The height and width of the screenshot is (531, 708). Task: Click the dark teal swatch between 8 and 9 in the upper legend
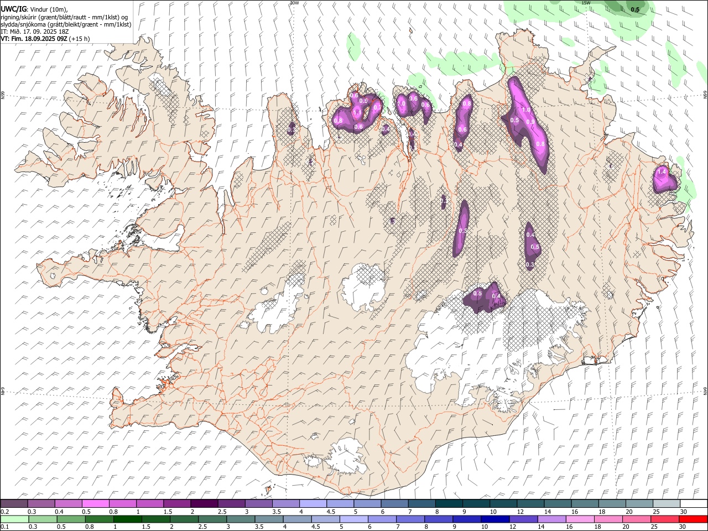tap(449, 503)
